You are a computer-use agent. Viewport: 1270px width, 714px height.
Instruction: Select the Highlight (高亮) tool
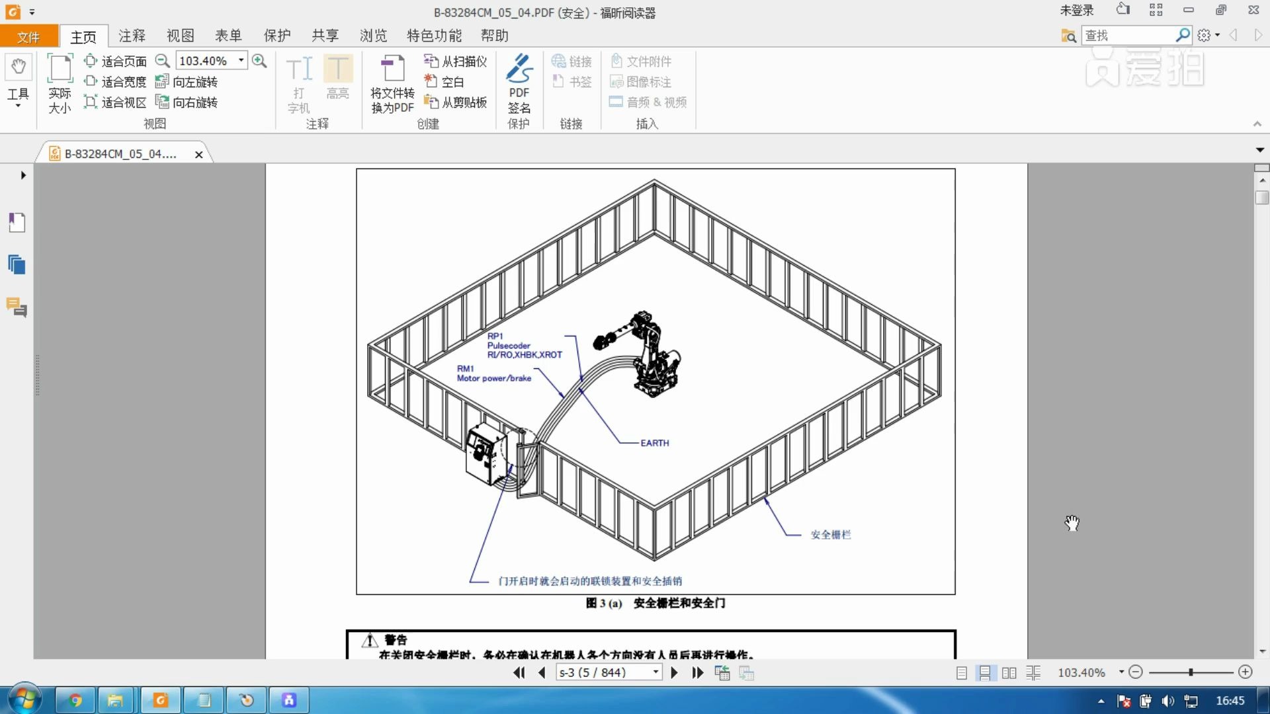pyautogui.click(x=338, y=77)
